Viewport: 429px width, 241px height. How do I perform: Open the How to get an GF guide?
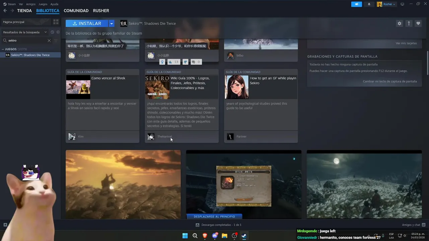pyautogui.click(x=273, y=81)
